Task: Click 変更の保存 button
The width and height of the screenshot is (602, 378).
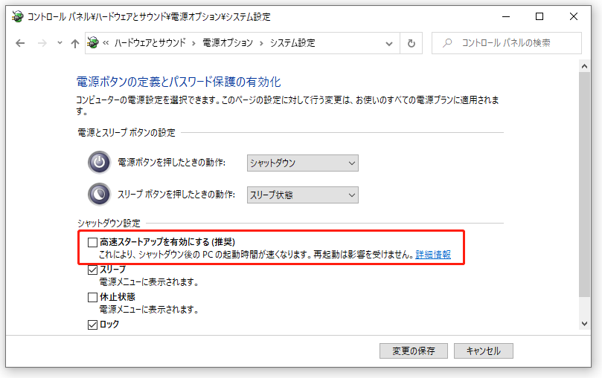Action: click(x=414, y=351)
